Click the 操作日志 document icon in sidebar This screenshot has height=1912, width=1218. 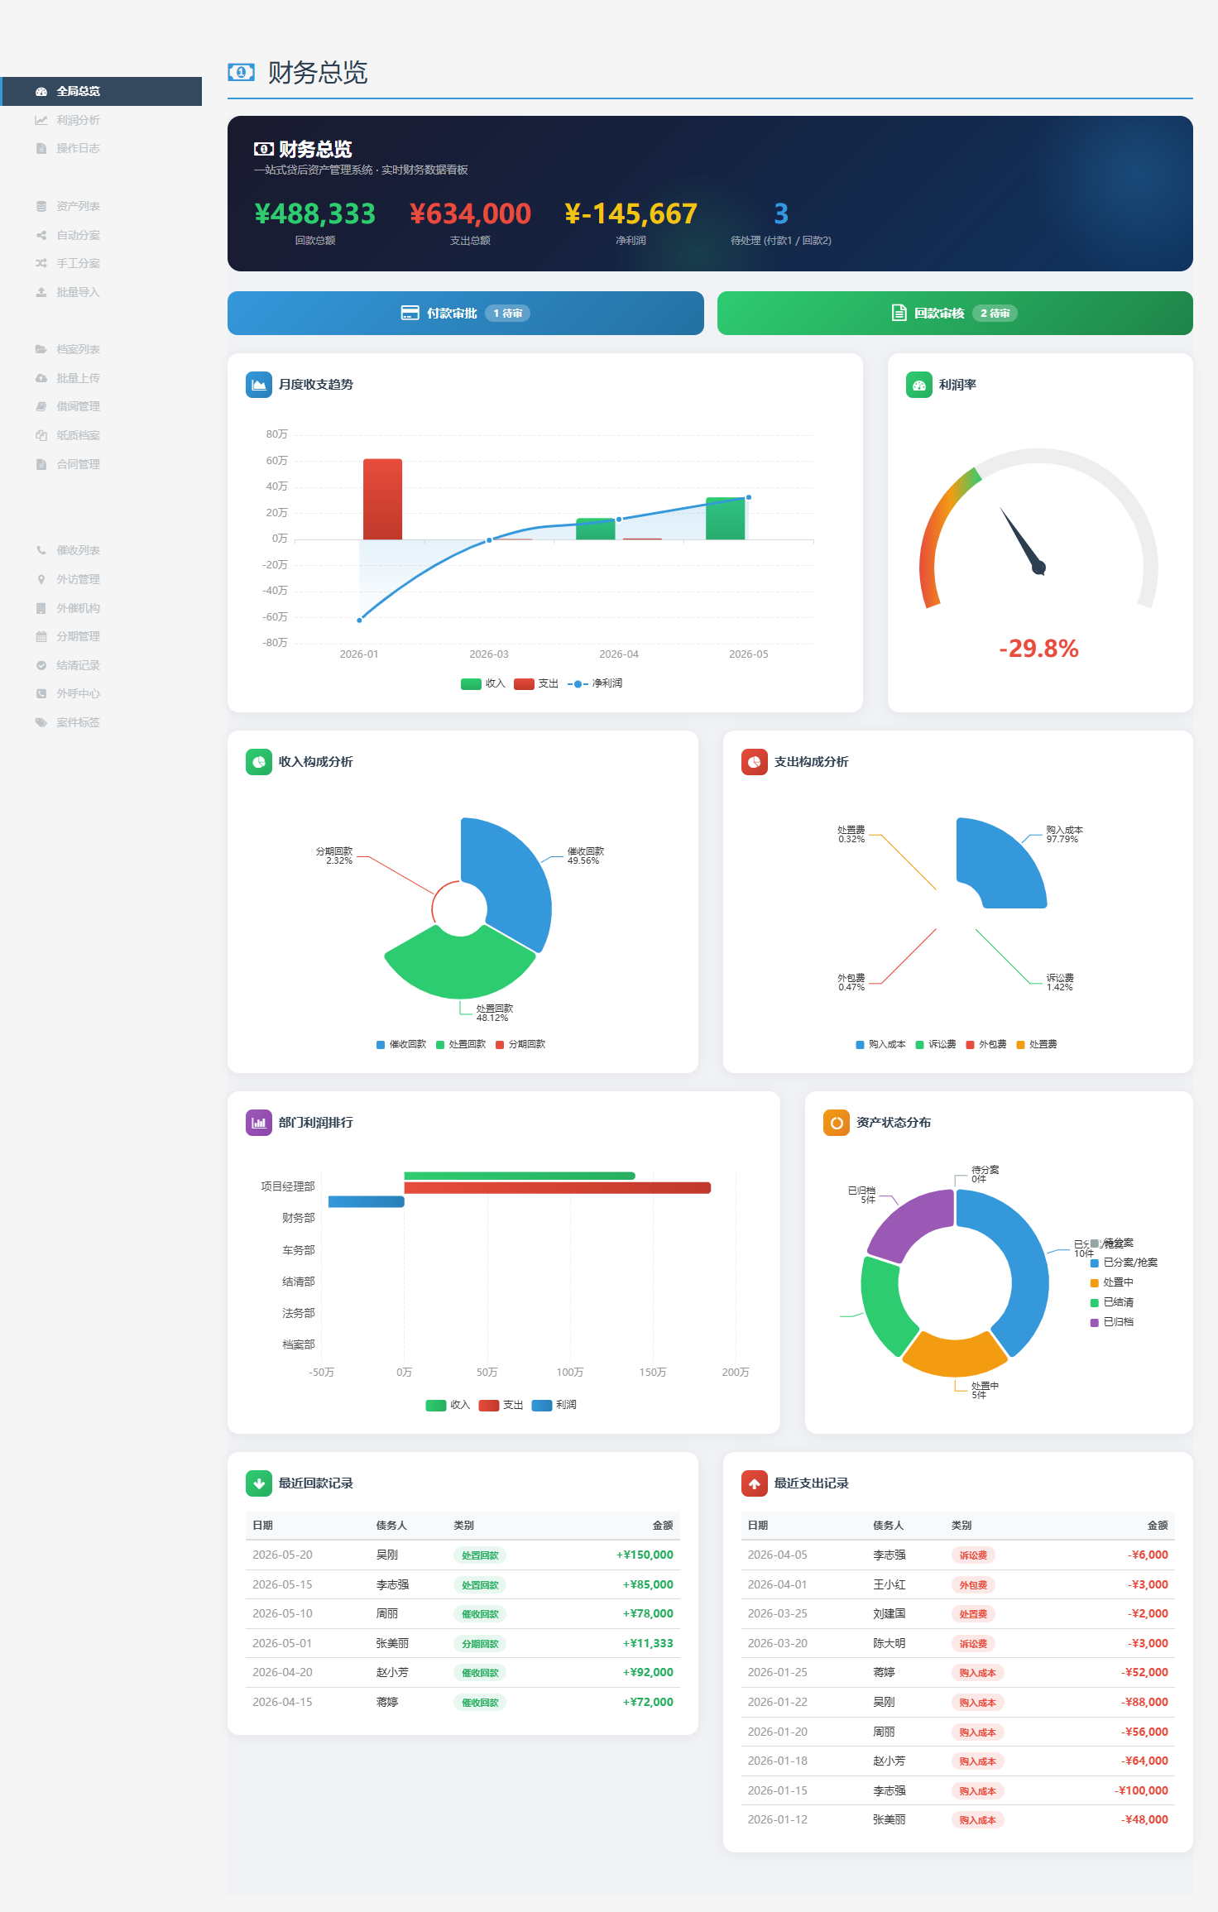click(x=41, y=149)
